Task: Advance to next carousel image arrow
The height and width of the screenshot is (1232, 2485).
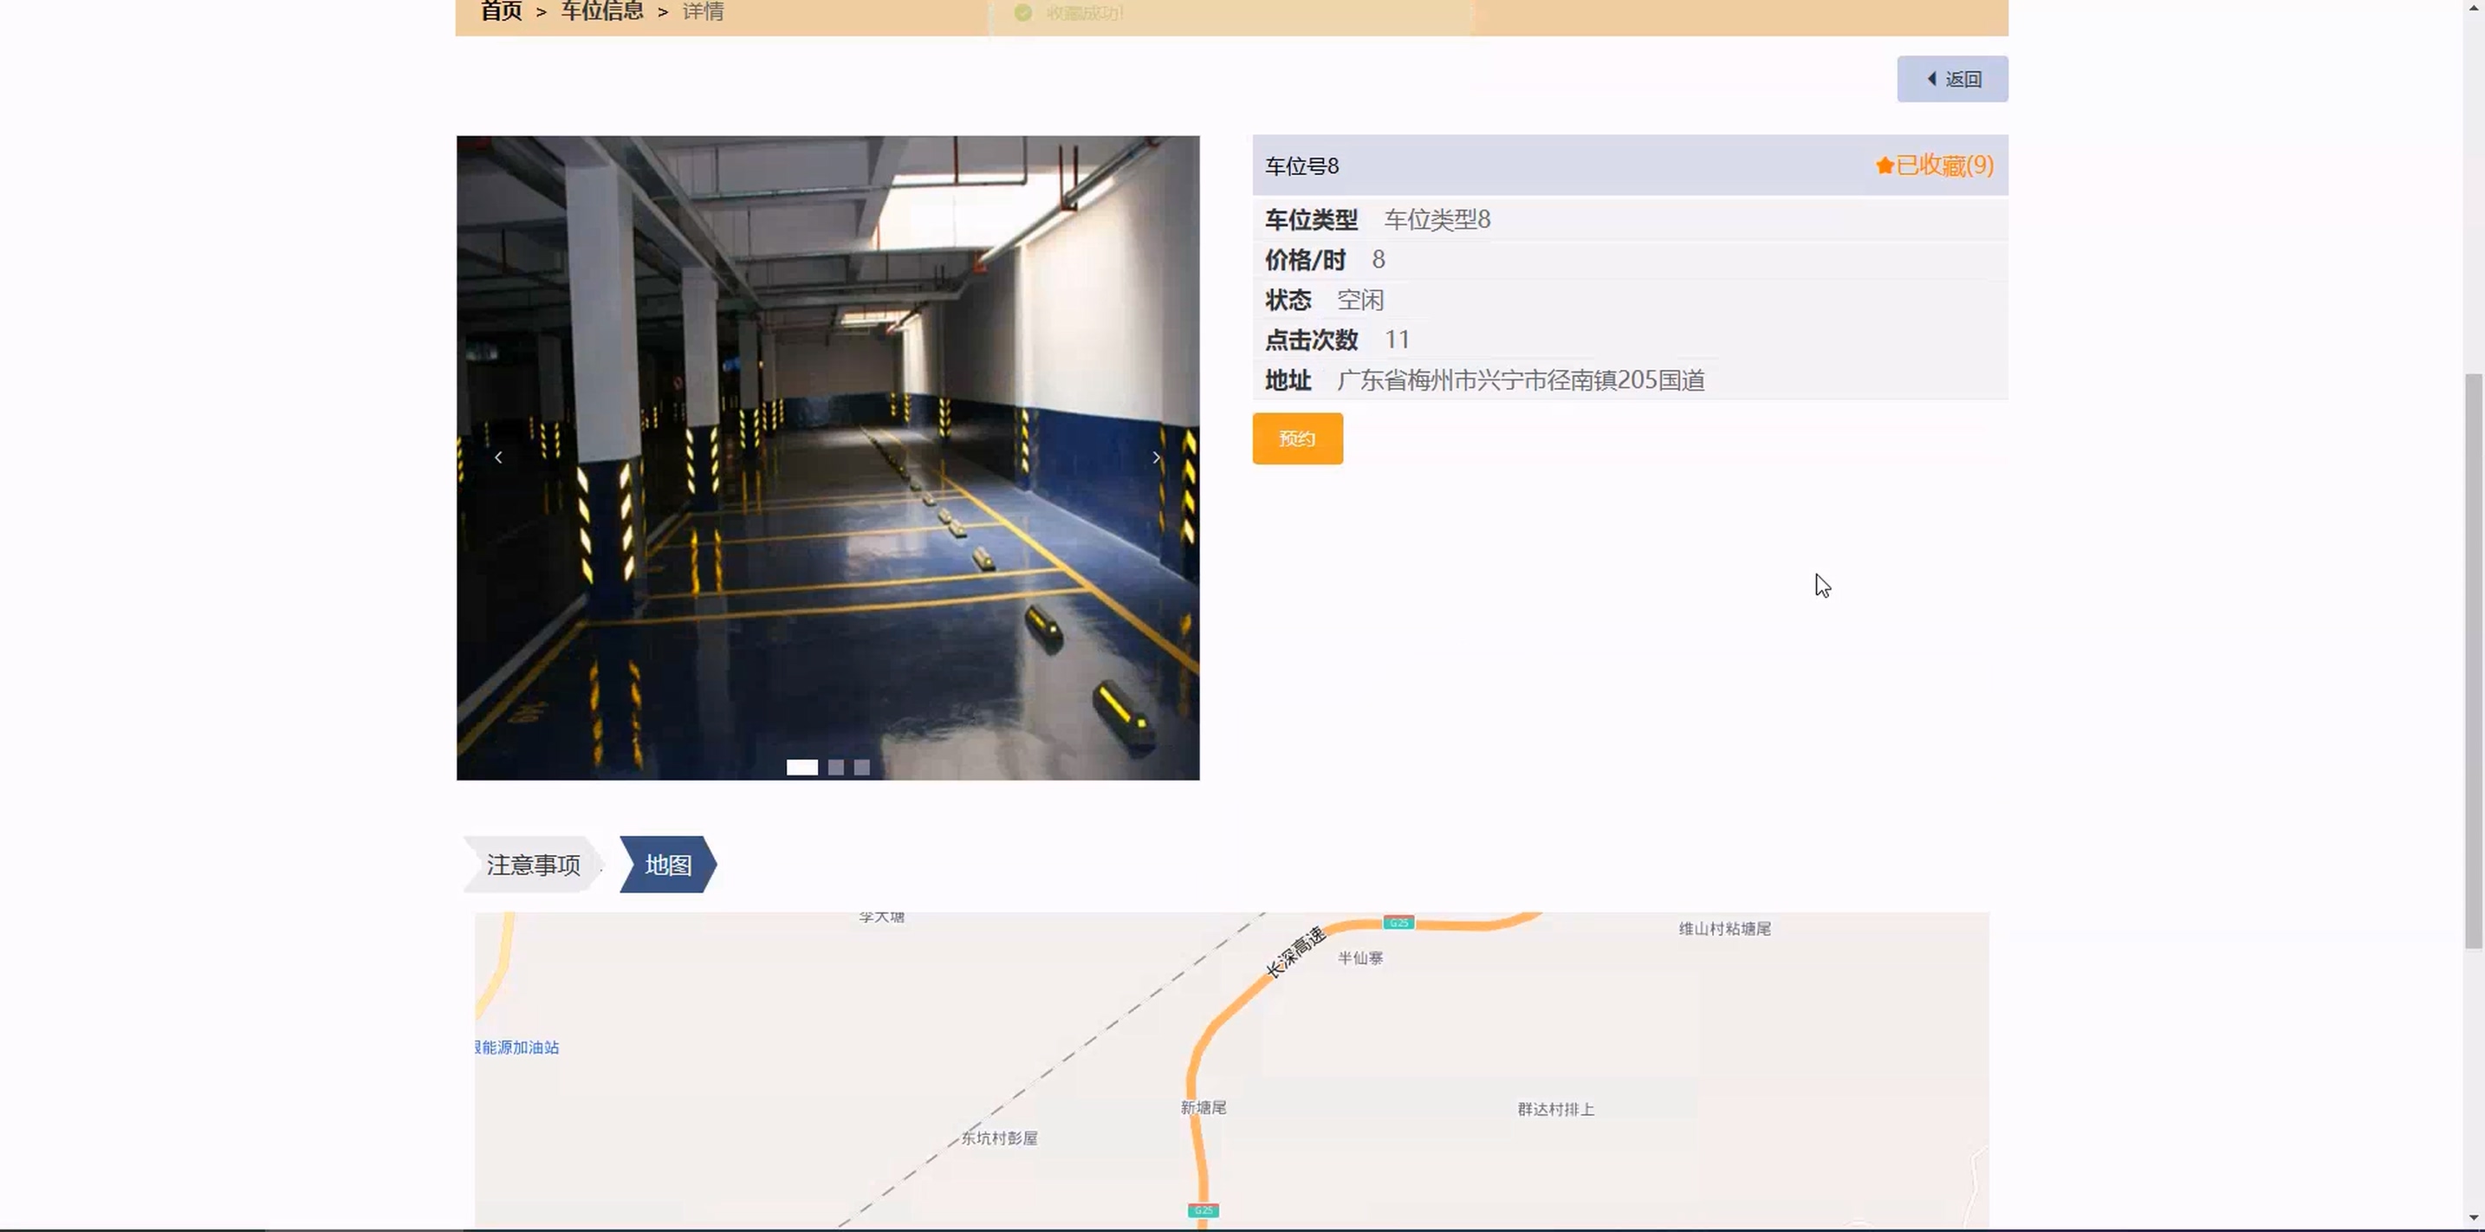Action: [x=1156, y=457]
